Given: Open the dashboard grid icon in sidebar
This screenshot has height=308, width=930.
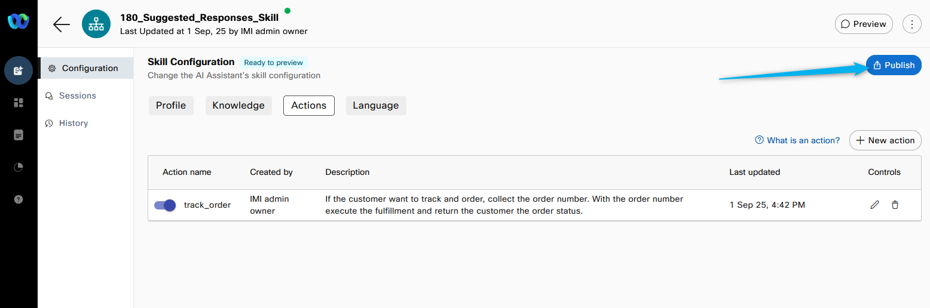Looking at the screenshot, I should coord(19,103).
